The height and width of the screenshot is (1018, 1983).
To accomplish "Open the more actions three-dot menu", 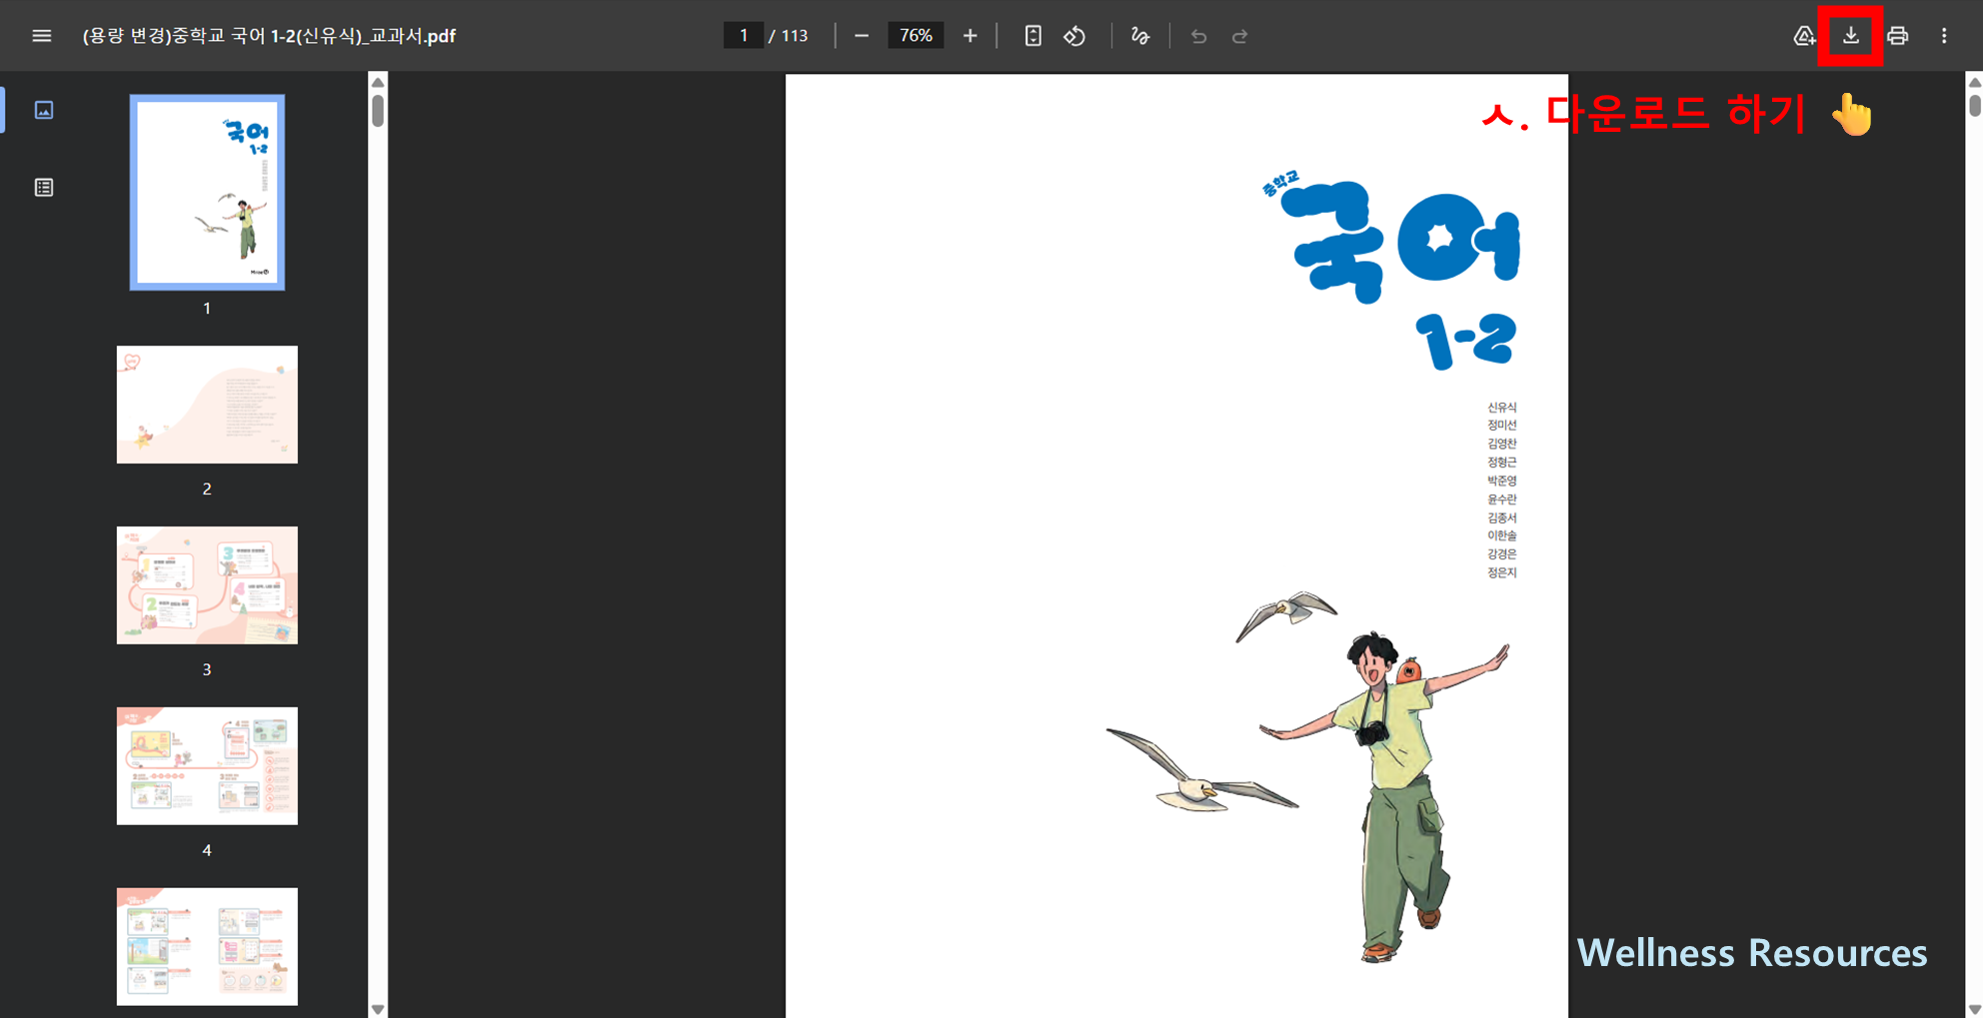I will click(x=1944, y=36).
